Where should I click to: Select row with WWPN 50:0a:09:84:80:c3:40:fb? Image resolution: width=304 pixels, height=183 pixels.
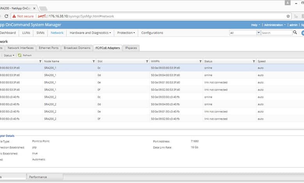152,104
